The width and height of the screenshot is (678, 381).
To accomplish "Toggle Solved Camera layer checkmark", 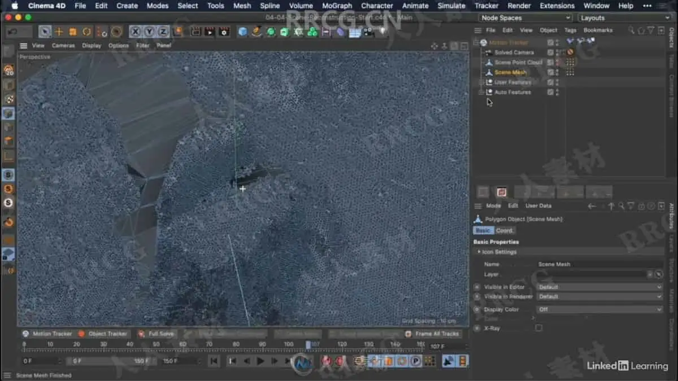I will 550,52.
